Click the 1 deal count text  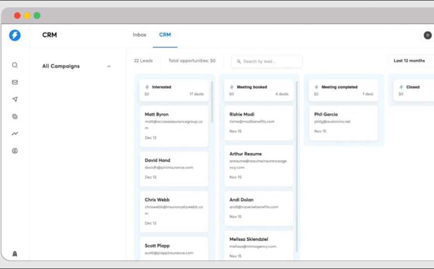pyautogui.click(x=368, y=94)
